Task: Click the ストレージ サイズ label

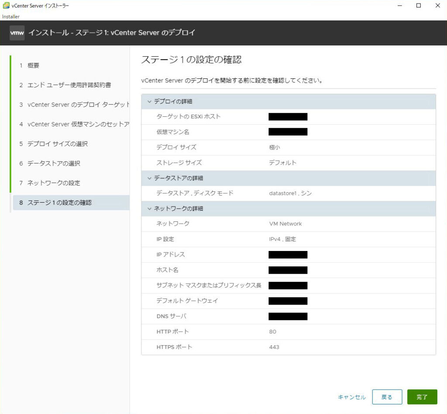Action: coord(179,163)
